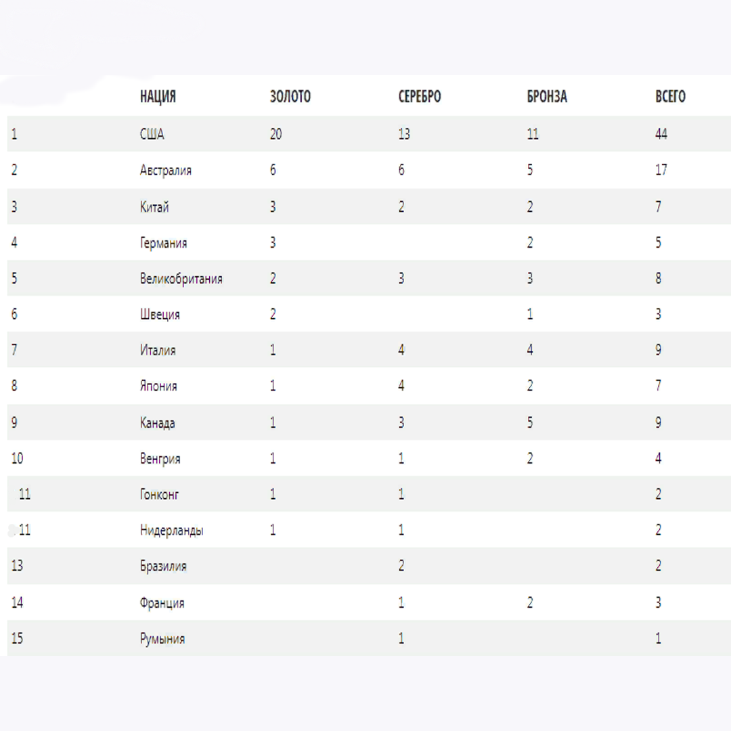Image resolution: width=731 pixels, height=731 pixels.
Task: Click the Швеция table entry
Action: (160, 315)
